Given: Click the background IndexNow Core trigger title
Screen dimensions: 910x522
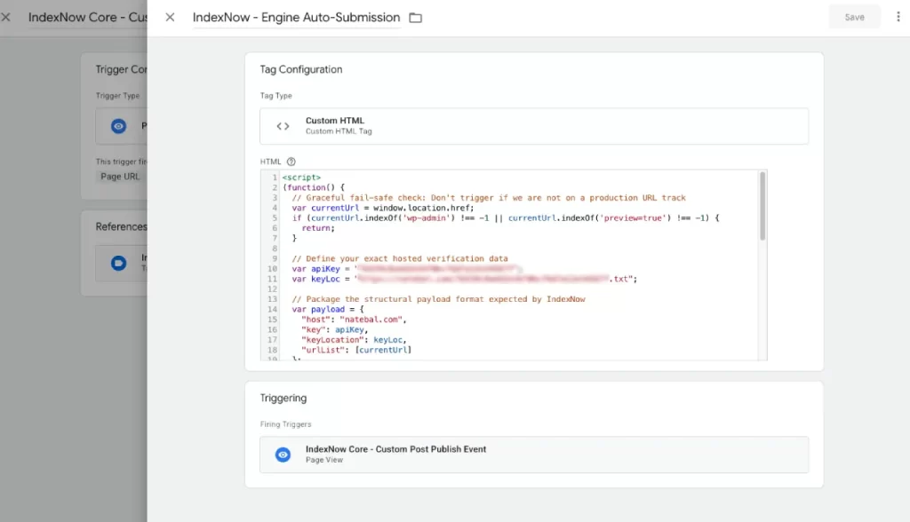Looking at the screenshot, I should 88,18.
